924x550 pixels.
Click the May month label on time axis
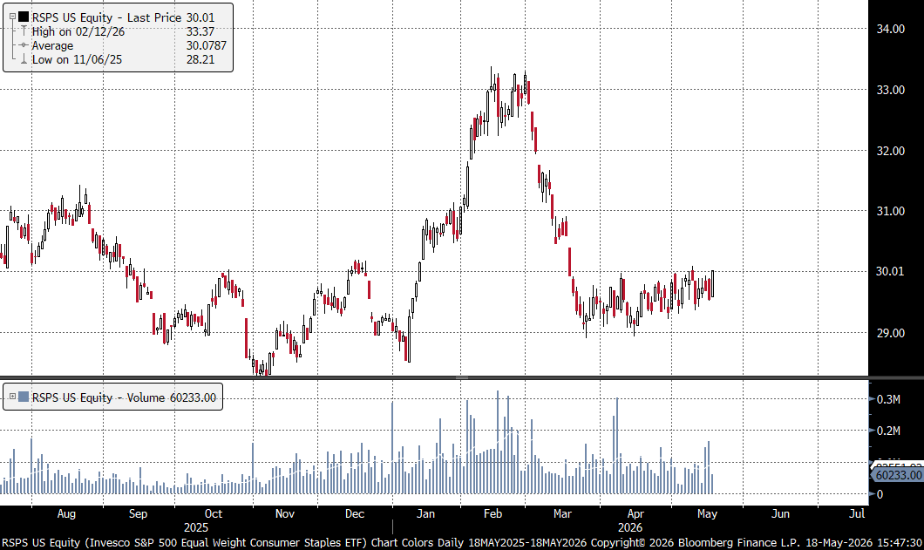707,513
